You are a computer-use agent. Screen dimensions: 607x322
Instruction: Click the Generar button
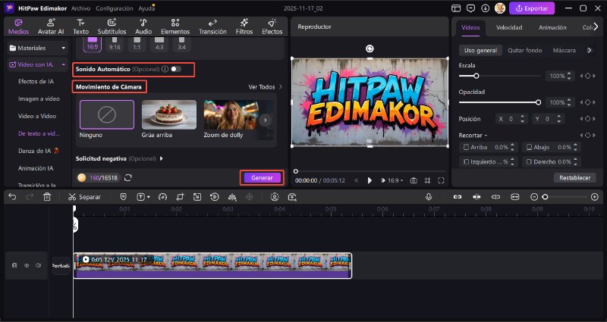[x=262, y=178]
